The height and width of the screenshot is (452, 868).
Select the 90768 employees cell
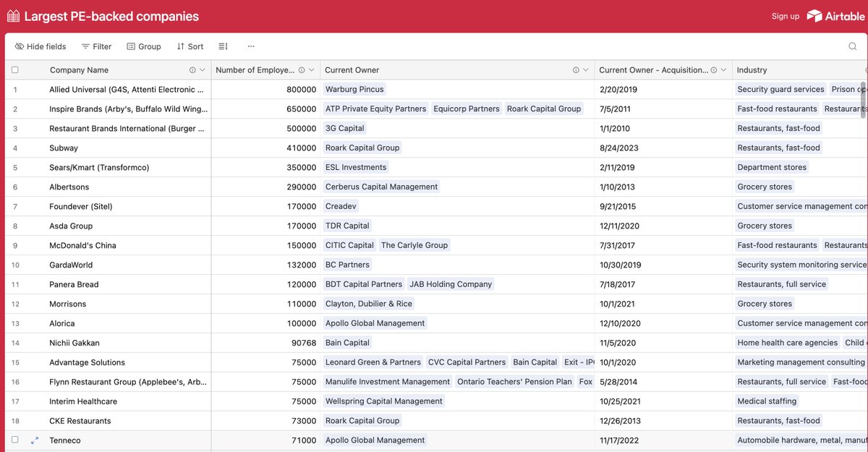[x=266, y=344]
